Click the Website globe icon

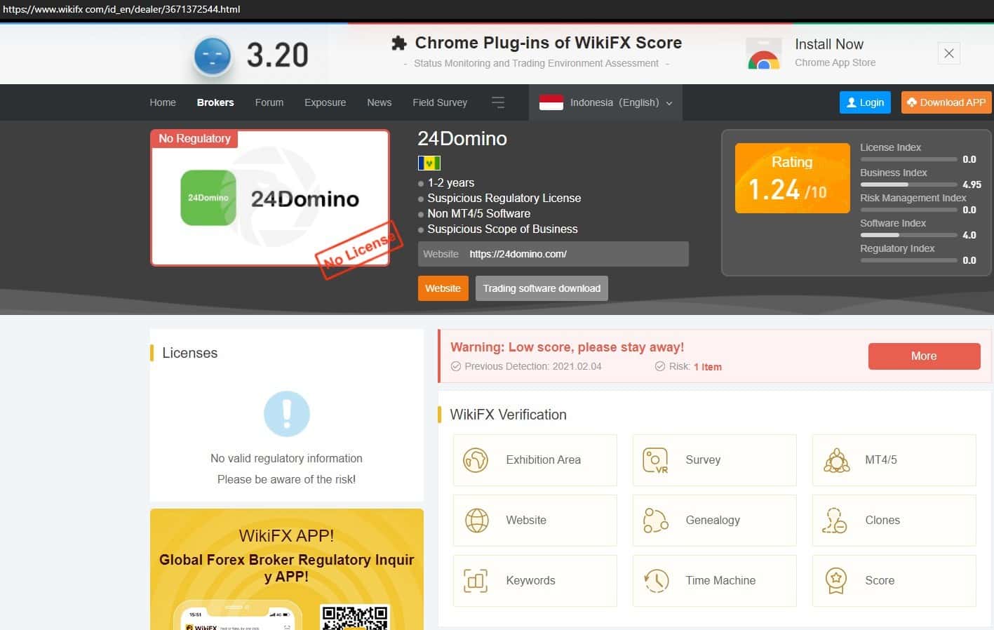click(477, 521)
